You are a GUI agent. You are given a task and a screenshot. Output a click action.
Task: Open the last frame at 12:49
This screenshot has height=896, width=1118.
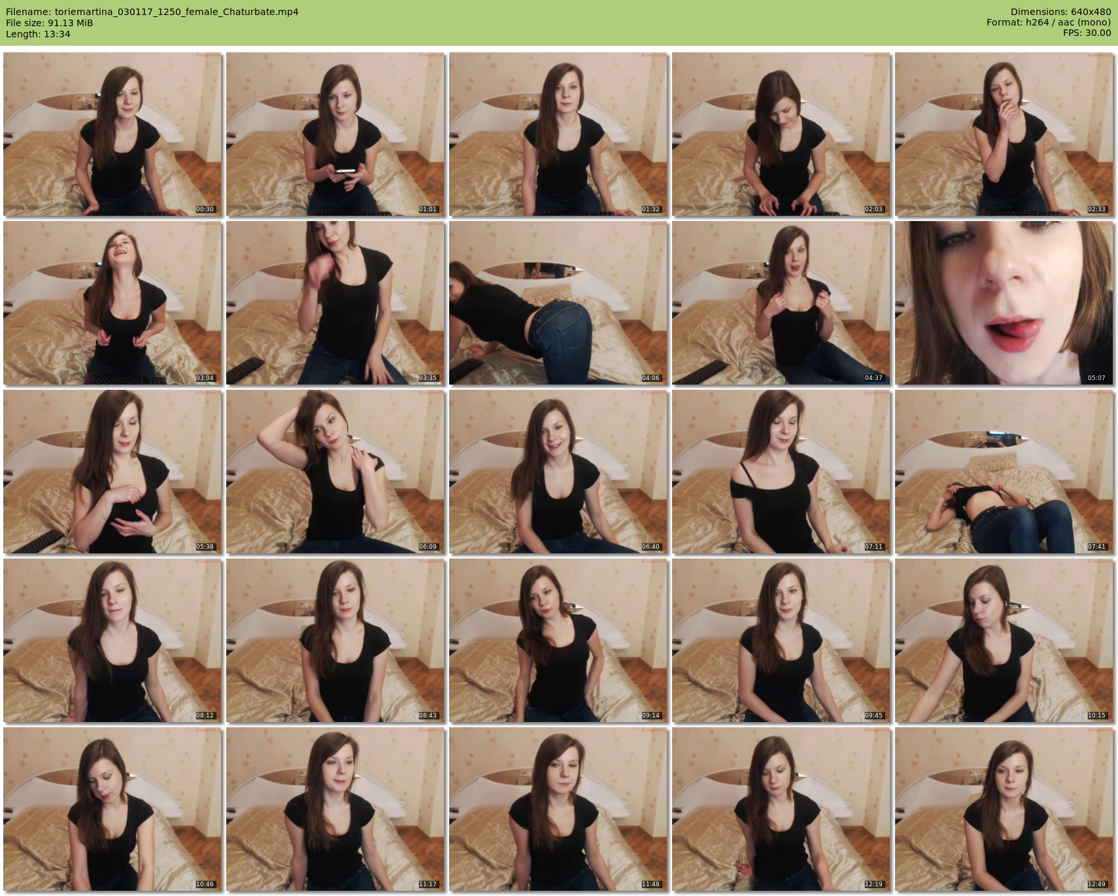pyautogui.click(x=1004, y=809)
